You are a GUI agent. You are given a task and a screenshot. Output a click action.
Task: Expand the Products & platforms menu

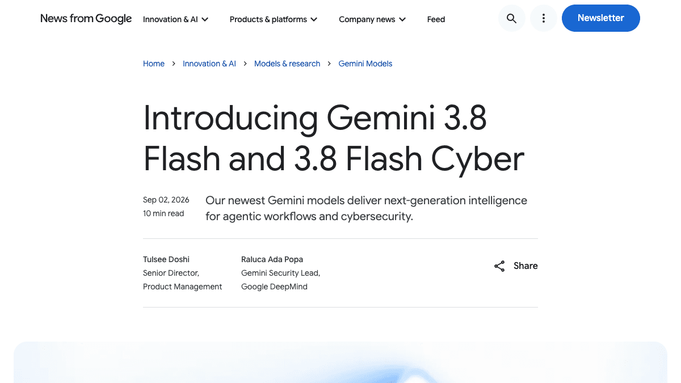pos(274,19)
